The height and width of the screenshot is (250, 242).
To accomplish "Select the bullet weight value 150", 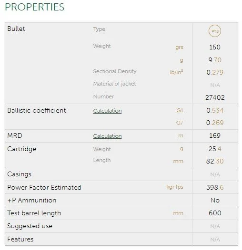I will point(215,47).
